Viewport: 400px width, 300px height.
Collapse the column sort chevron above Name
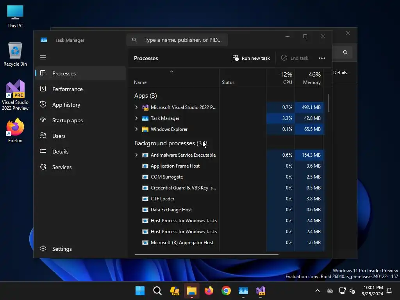(x=172, y=72)
